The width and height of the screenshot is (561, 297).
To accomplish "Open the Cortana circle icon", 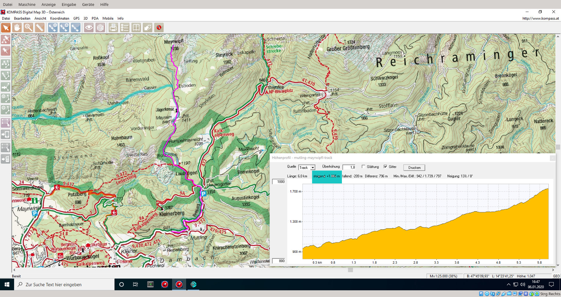I will click(x=121, y=284).
